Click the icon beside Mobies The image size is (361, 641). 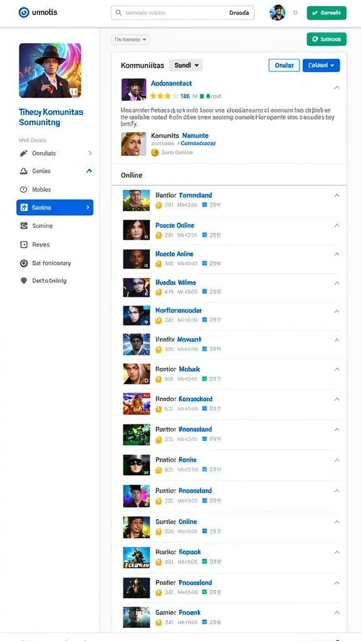click(24, 189)
